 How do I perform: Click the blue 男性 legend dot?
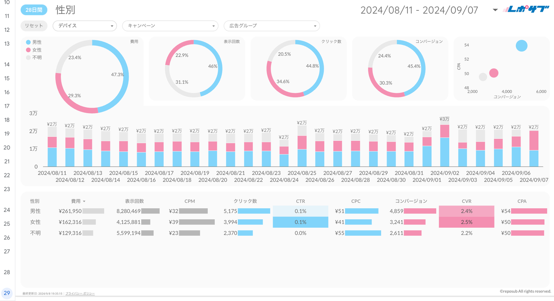pyautogui.click(x=28, y=42)
